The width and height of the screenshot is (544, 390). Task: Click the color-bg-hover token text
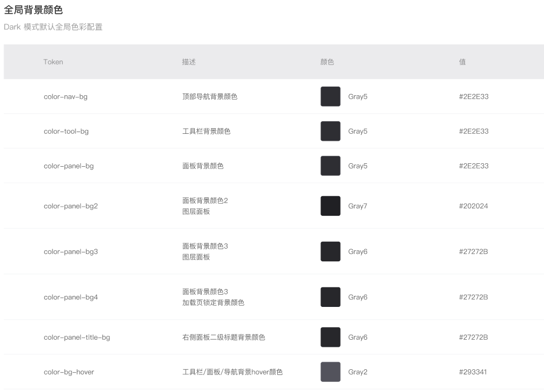[69, 372]
